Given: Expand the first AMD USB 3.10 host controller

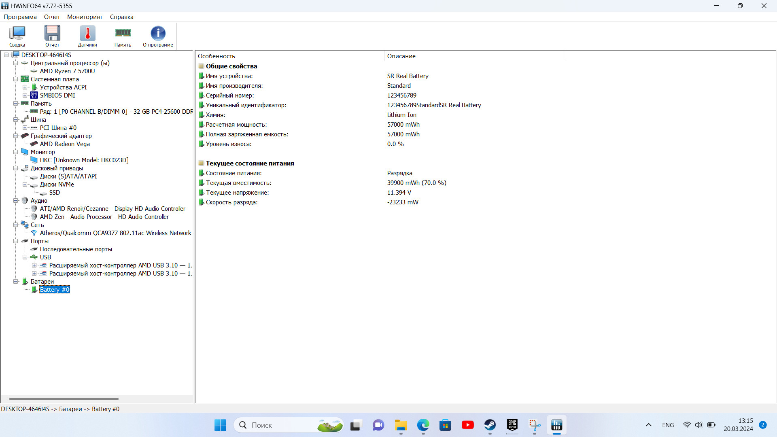Looking at the screenshot, I should click(34, 265).
